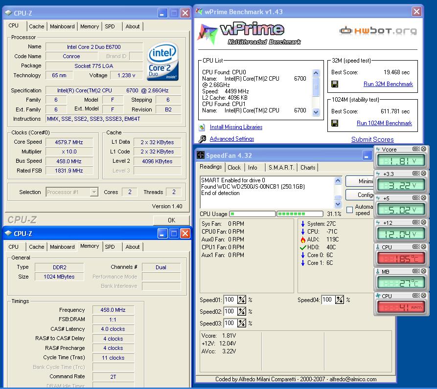The width and height of the screenshot is (437, 389).
Task: Open settings icon on the +3.3 gadget
Action: [416, 173]
